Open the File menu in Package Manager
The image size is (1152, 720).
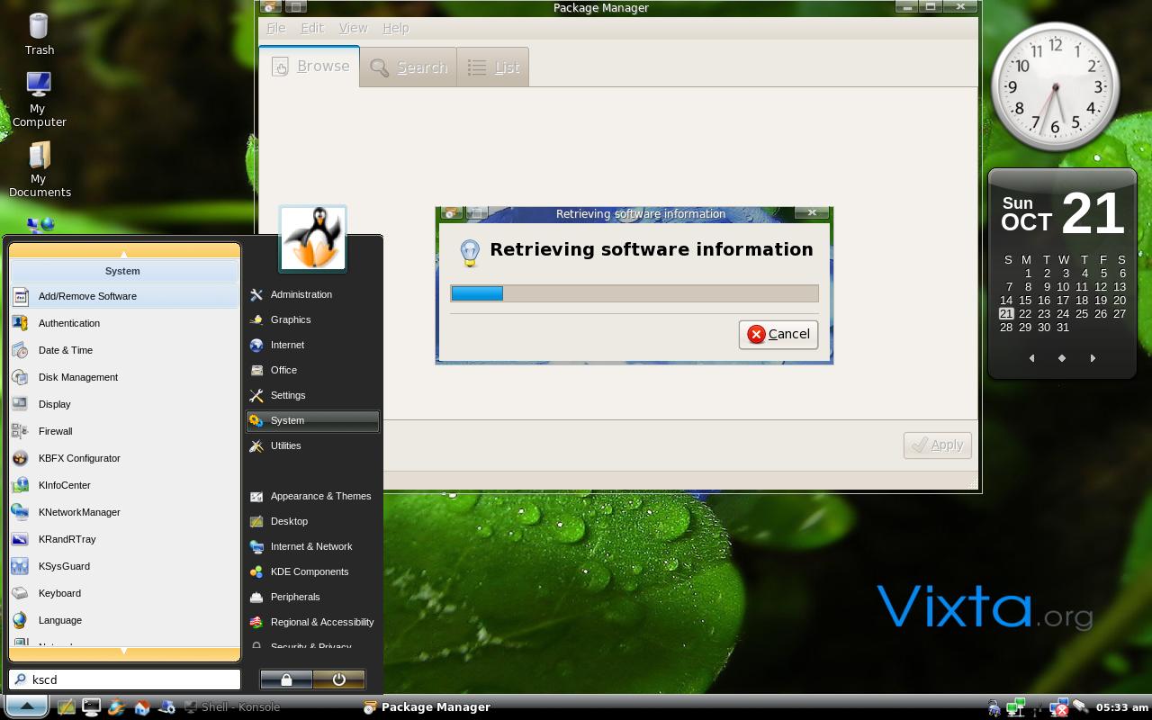pyautogui.click(x=275, y=28)
